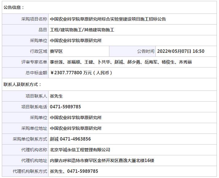This screenshot has height=178, width=219.
Task: Select '张先生、0471-5989785' agency contact value
Action: click(74, 171)
